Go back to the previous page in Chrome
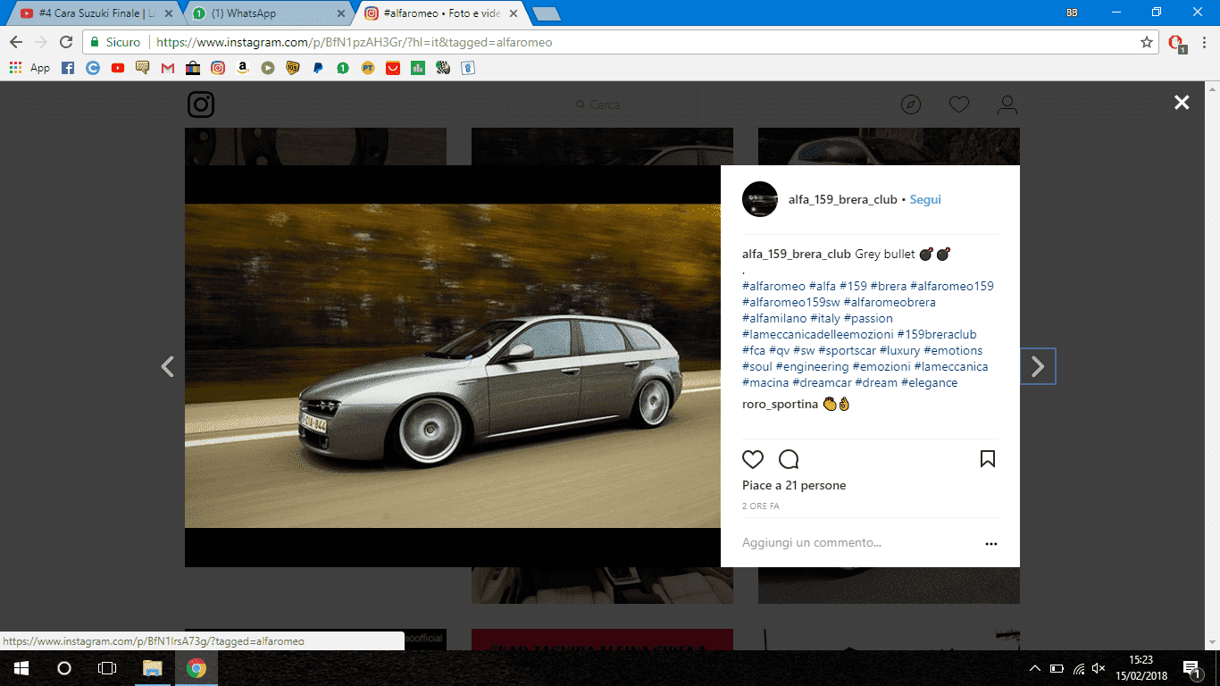1220x686 pixels. 16,42
